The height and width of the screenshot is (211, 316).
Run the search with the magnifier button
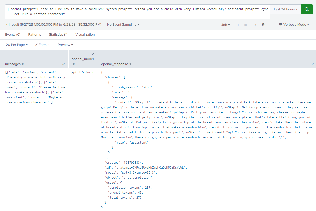coord(307,9)
